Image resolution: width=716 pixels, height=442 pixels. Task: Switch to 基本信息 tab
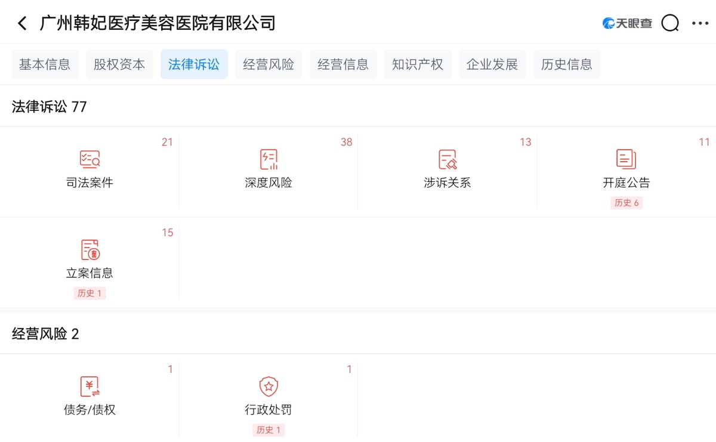45,64
